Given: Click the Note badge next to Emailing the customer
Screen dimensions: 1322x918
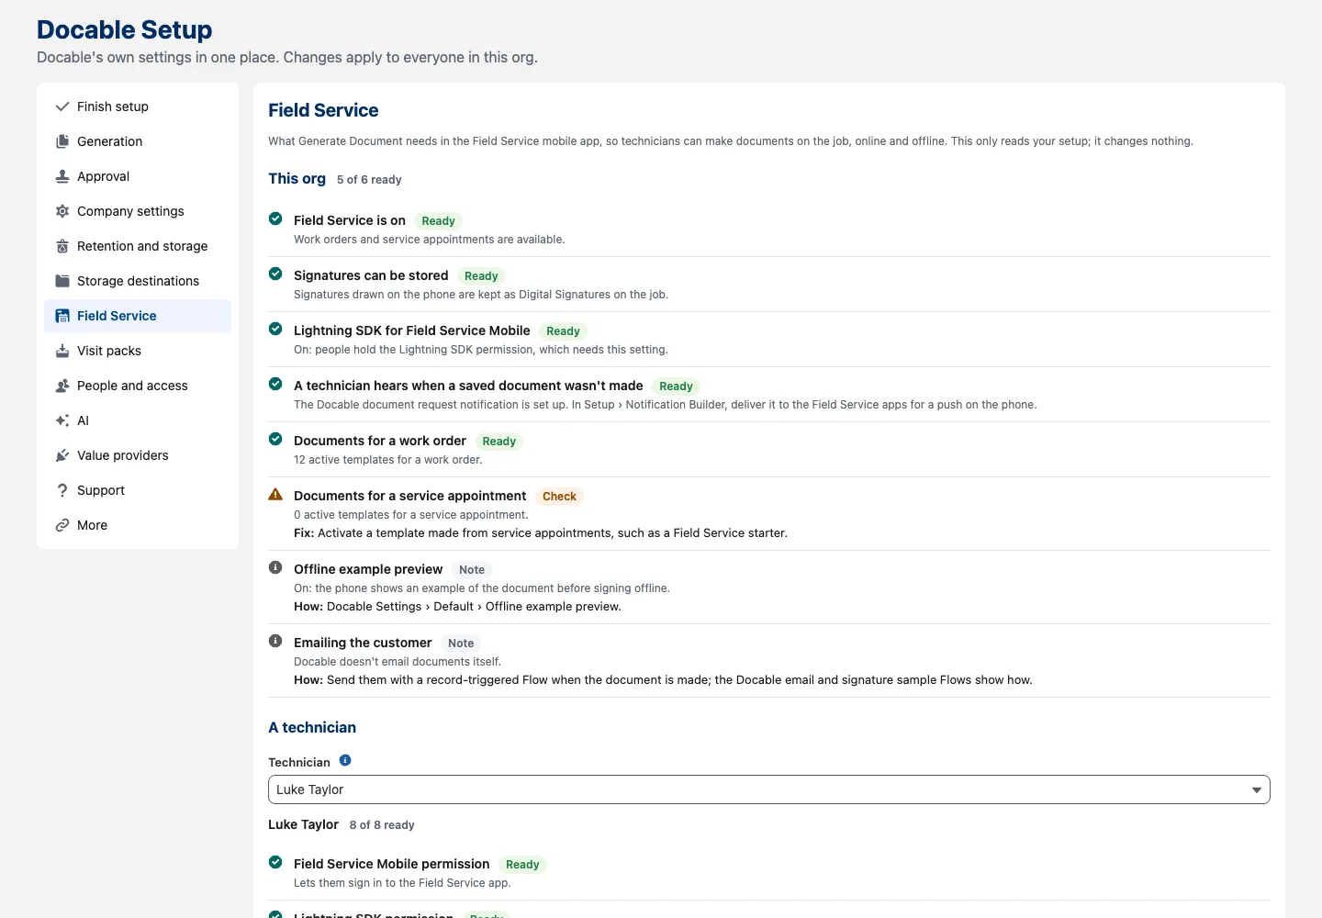Looking at the screenshot, I should pos(461,644).
